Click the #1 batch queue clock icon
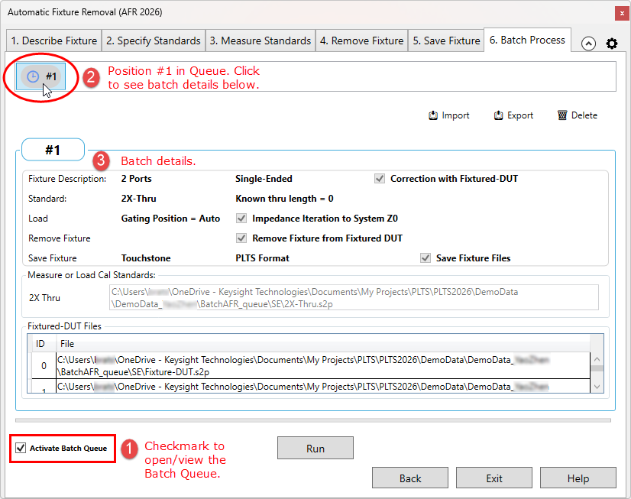 tap(33, 76)
